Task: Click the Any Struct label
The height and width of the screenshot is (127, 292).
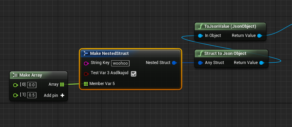Action: click(x=214, y=63)
